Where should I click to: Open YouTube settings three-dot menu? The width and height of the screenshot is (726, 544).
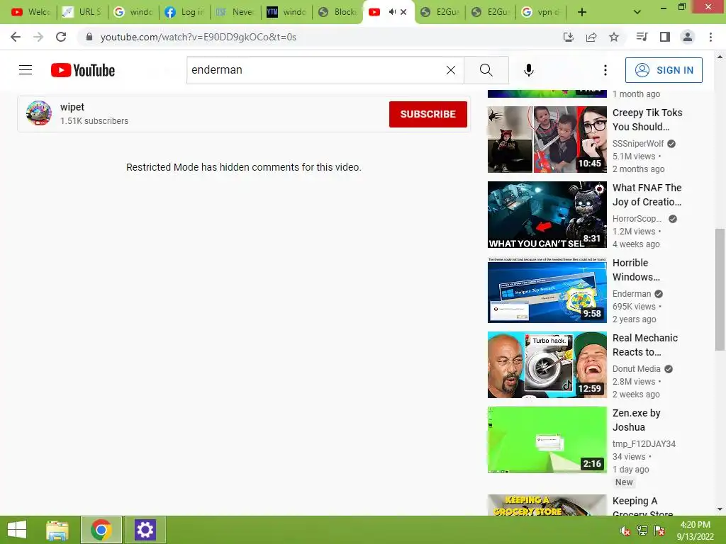[x=605, y=70]
